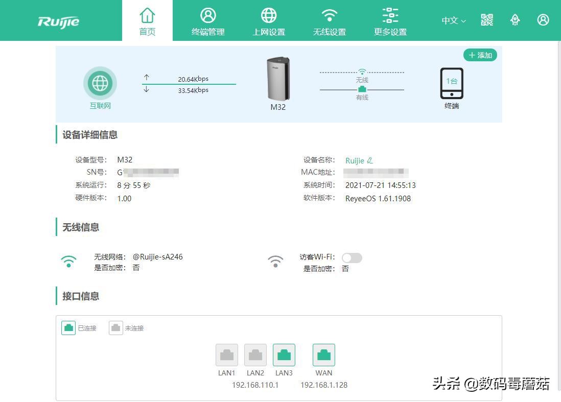Expand the 更多设置 menu

(390, 20)
